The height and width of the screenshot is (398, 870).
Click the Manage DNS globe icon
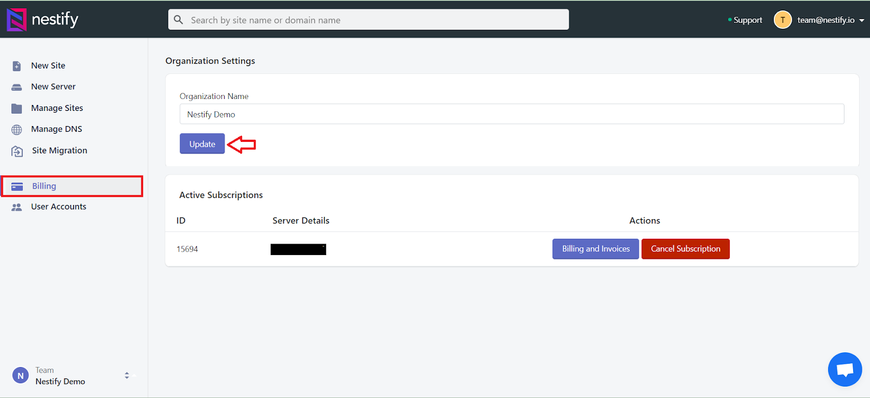(17, 129)
